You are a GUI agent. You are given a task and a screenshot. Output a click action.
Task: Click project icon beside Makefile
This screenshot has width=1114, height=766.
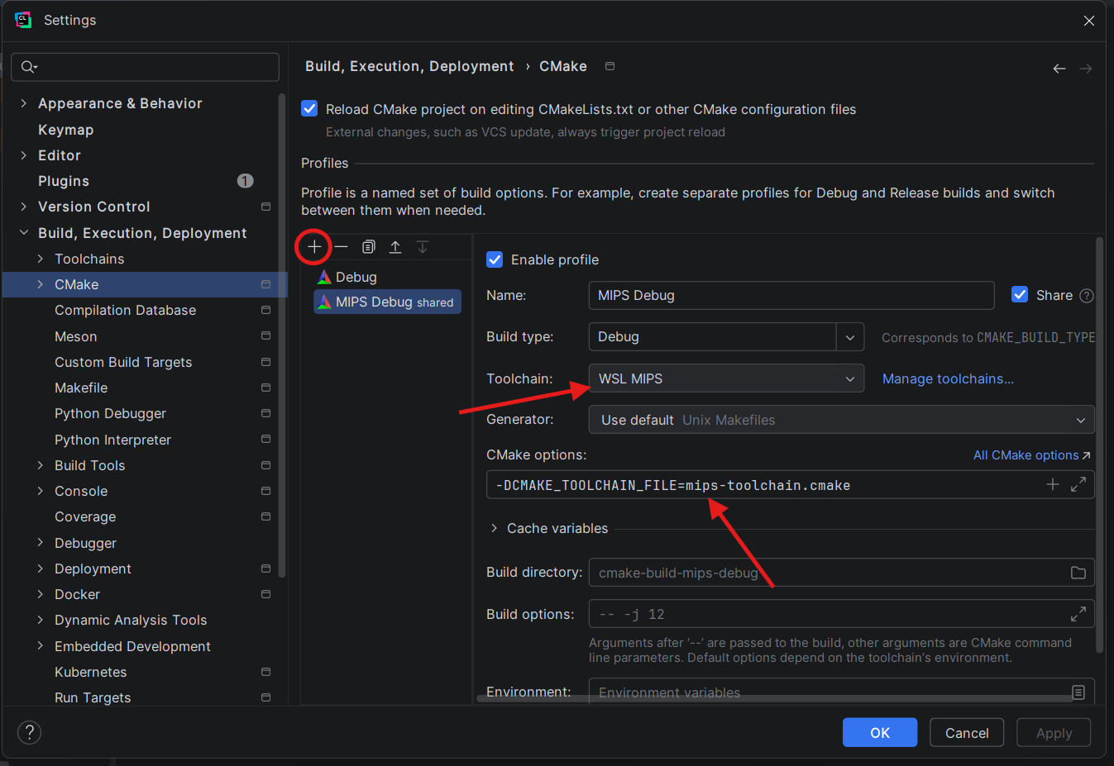pyautogui.click(x=265, y=388)
